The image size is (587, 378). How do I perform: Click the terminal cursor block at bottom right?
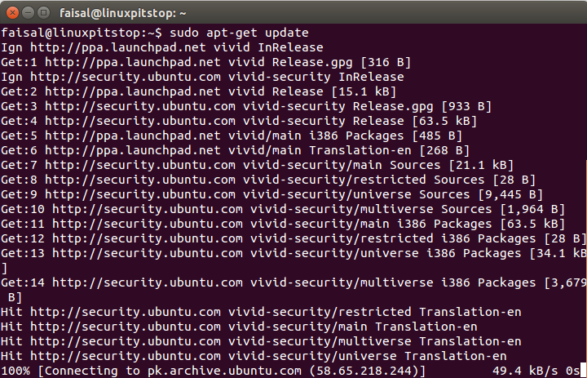click(582, 371)
